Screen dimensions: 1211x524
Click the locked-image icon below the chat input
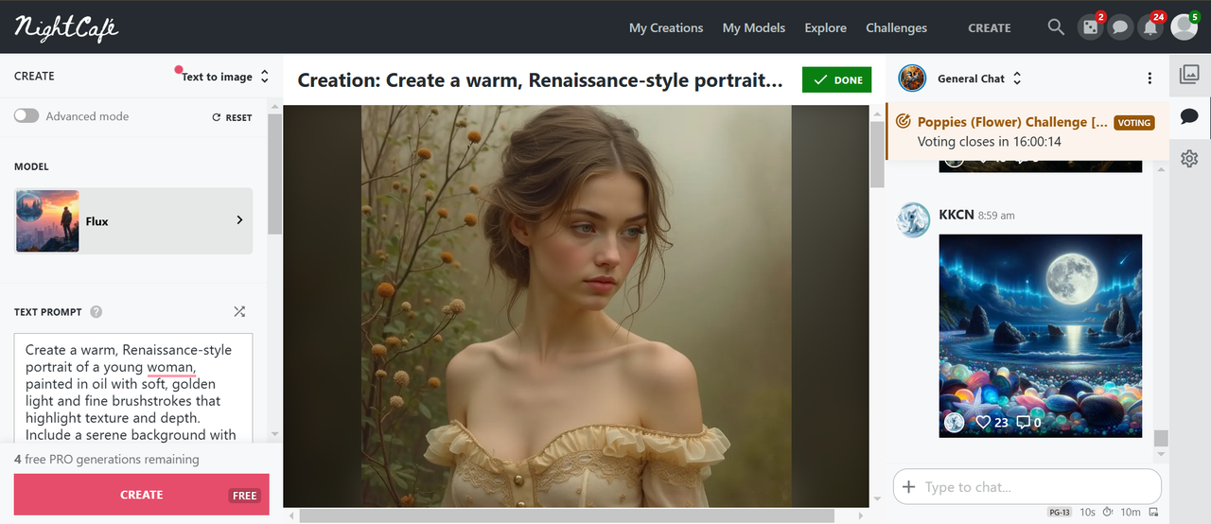coord(1153,512)
